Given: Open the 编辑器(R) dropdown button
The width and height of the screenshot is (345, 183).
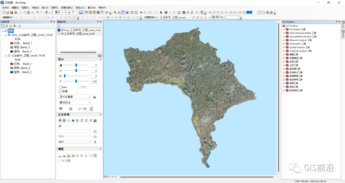Looking at the screenshot, I should (x=8, y=17).
